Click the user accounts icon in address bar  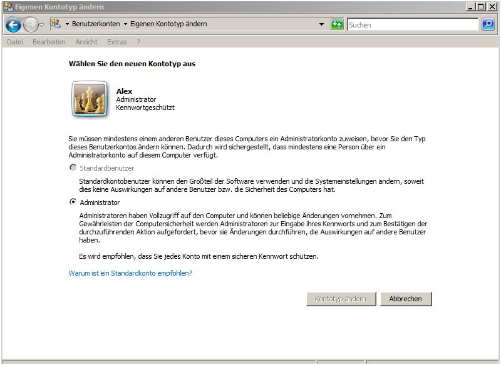[55, 24]
